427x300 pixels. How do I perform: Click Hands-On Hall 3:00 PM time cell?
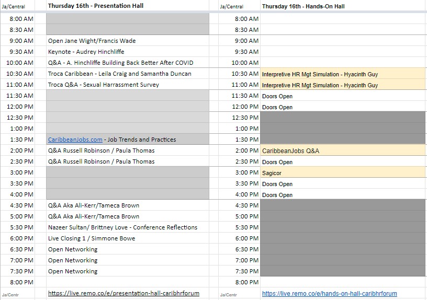[239, 172]
